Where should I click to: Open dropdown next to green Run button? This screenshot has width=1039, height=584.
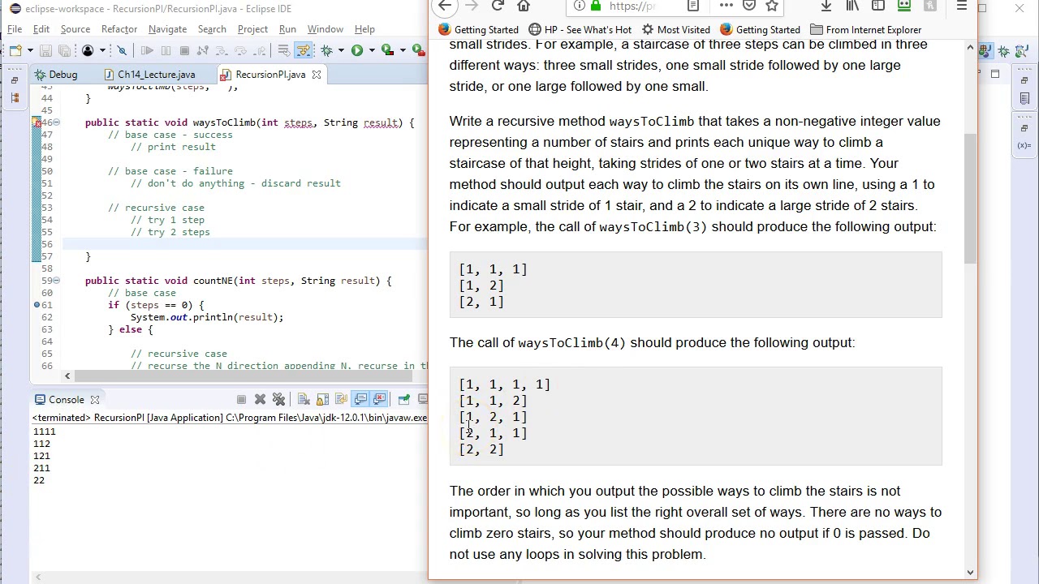pos(372,50)
